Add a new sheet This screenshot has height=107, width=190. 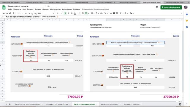click(x=6, y=104)
